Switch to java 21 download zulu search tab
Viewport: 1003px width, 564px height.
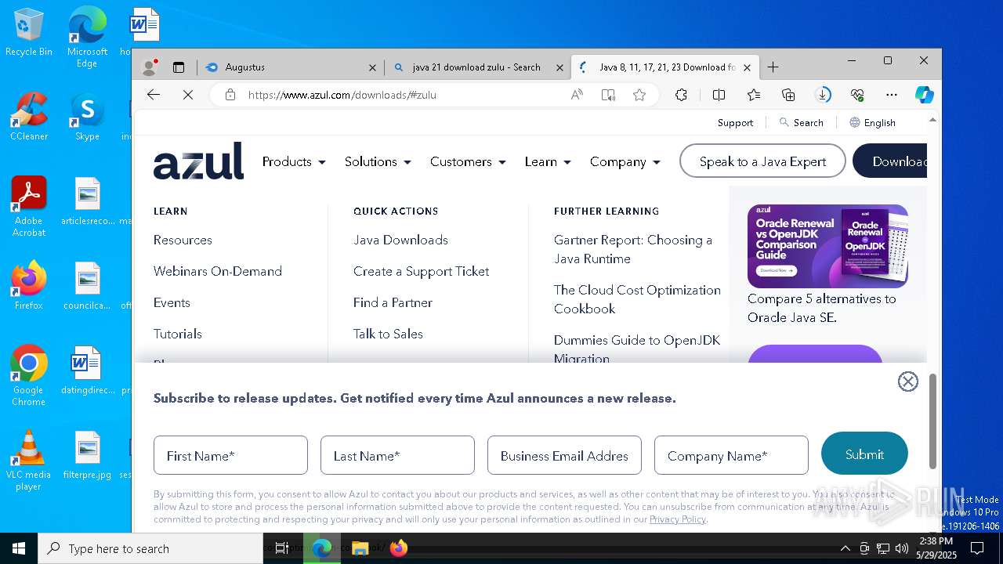click(477, 67)
